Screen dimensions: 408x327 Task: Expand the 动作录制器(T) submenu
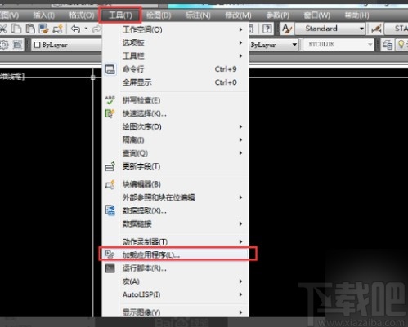(175, 241)
